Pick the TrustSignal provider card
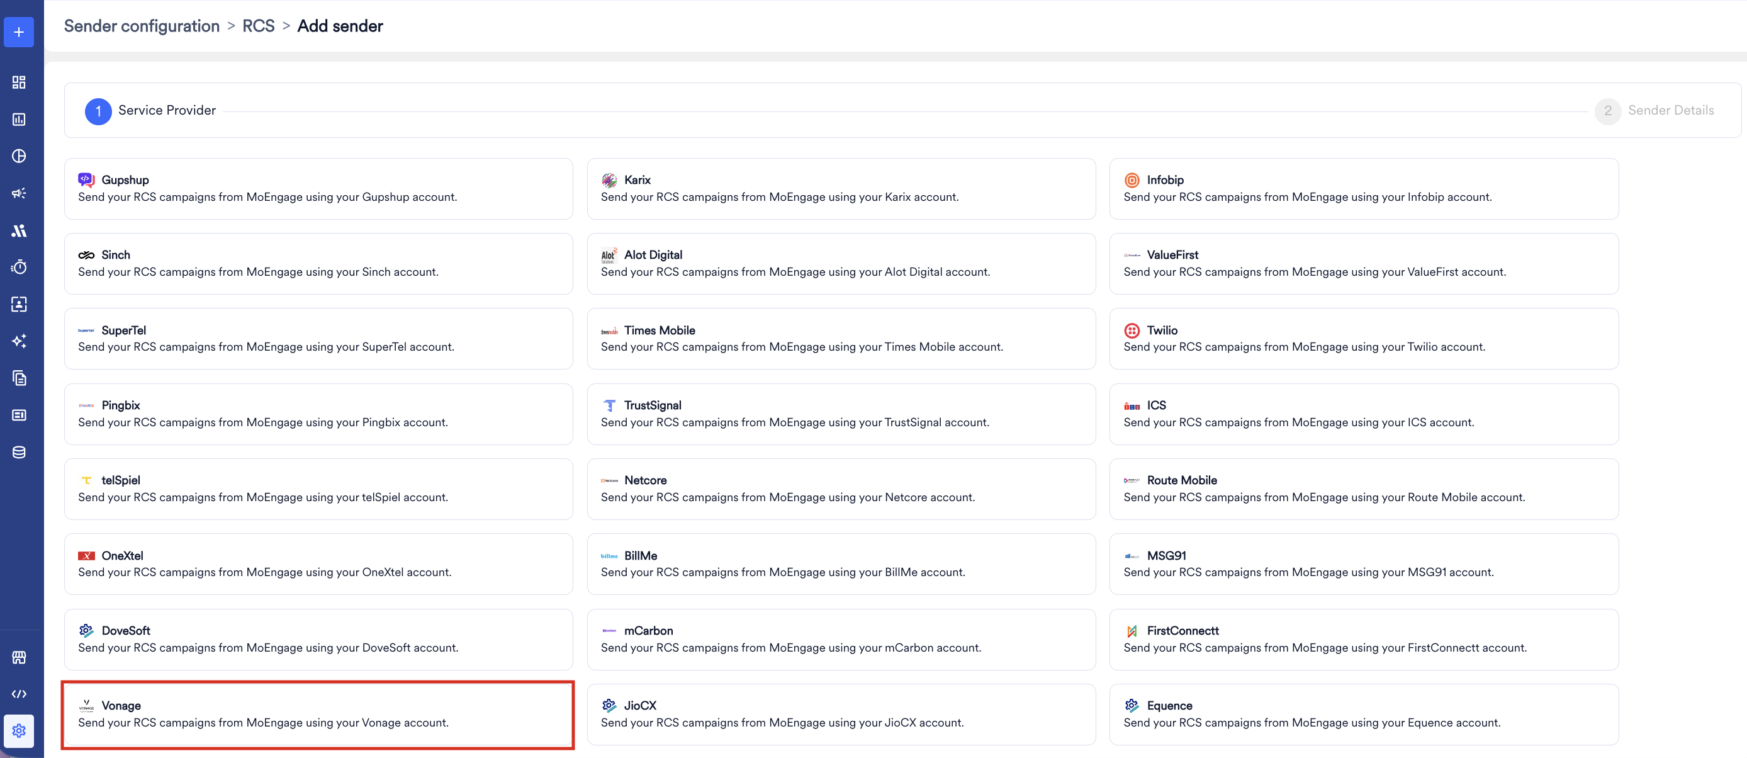Viewport: 1747px width, 758px height. pos(841,414)
